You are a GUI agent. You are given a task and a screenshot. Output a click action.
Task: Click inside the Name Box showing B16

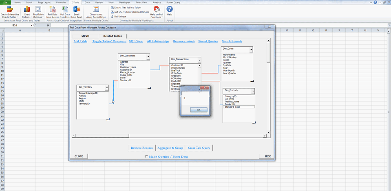coord(15,25)
